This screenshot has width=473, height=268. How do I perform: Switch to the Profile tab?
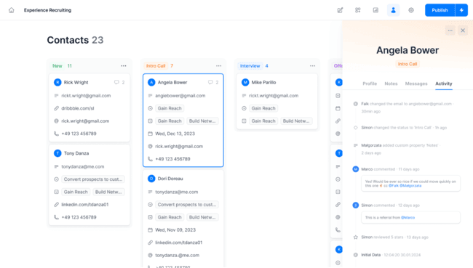click(x=370, y=84)
